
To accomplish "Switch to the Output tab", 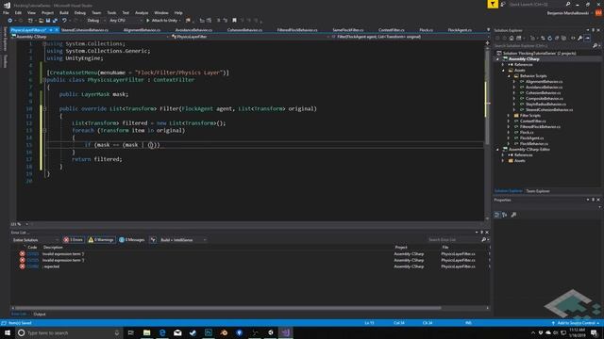I will point(40,315).
